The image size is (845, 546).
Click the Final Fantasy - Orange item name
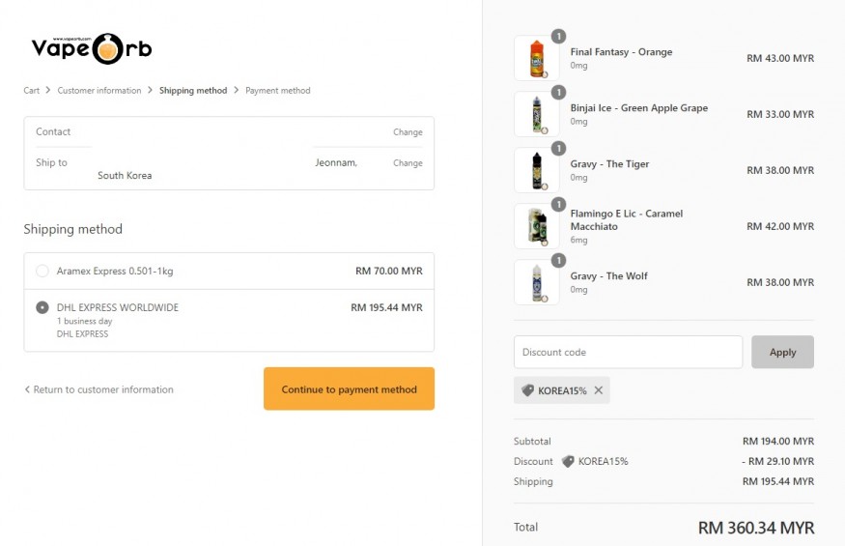(x=621, y=52)
